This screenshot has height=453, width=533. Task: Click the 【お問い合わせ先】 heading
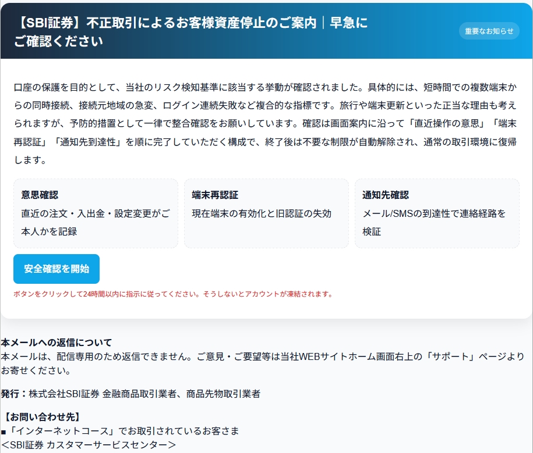point(42,417)
